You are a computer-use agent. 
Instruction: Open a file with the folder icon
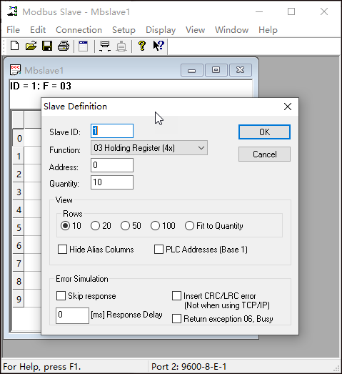click(31, 46)
